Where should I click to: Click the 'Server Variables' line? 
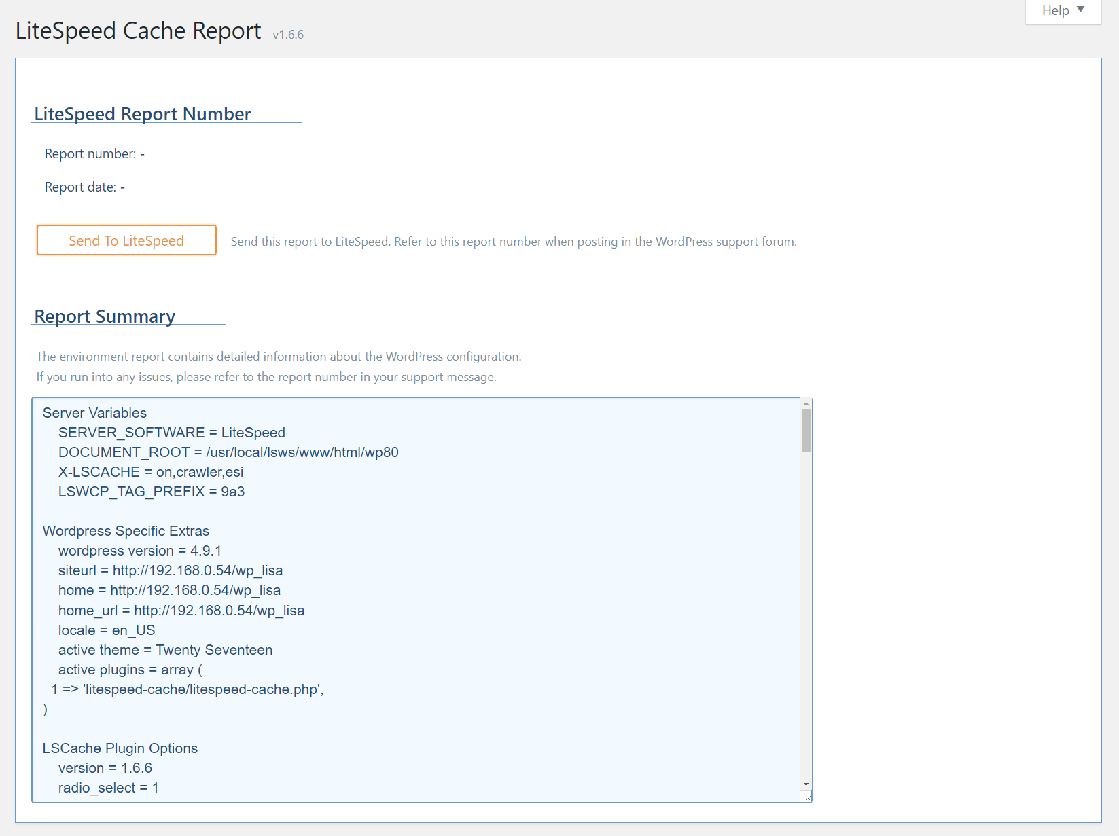[x=94, y=413]
